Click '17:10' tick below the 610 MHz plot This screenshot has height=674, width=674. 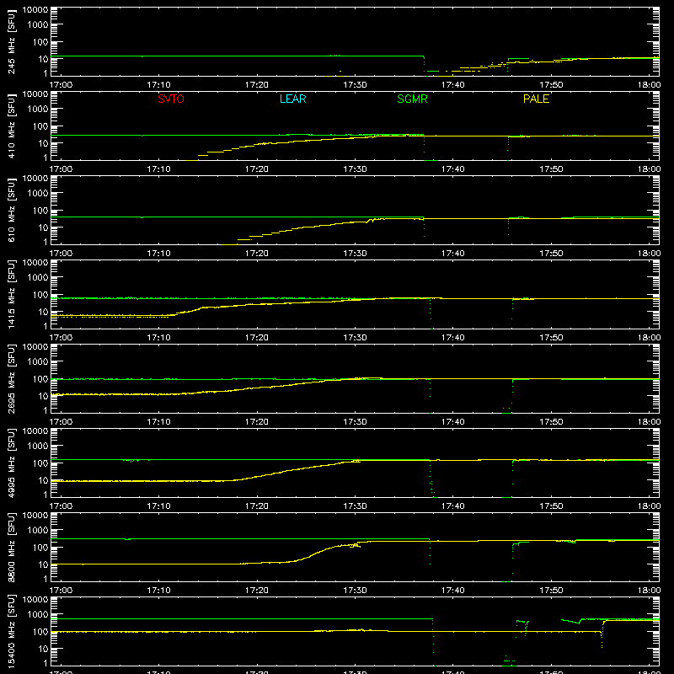pos(158,254)
